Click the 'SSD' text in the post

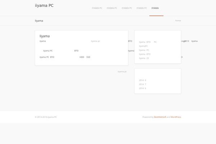click(x=88, y=57)
